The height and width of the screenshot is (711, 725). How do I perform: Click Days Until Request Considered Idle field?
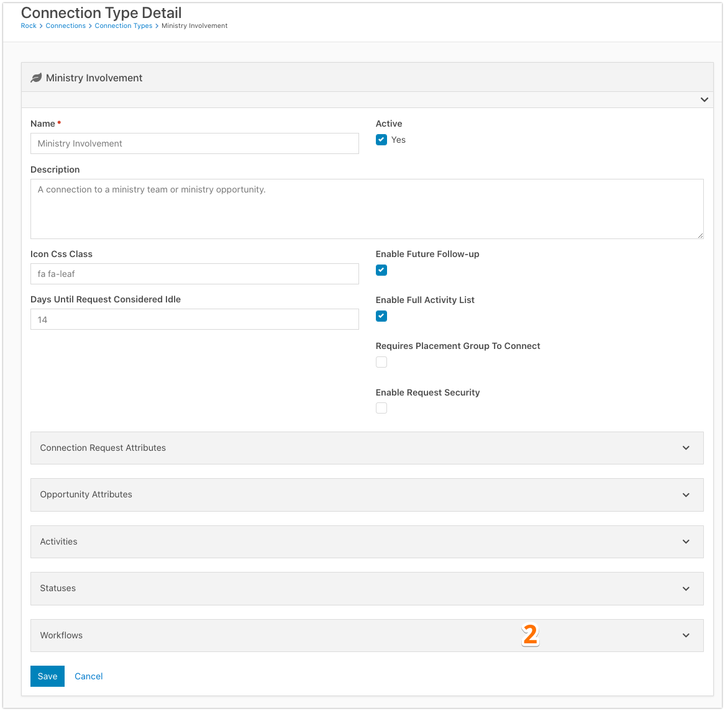(194, 319)
